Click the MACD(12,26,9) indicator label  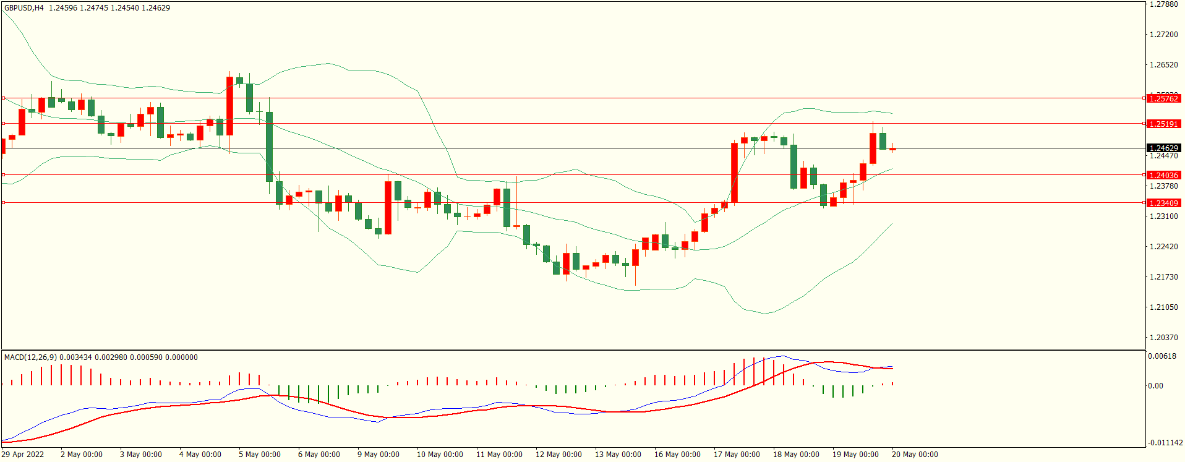tap(30, 357)
